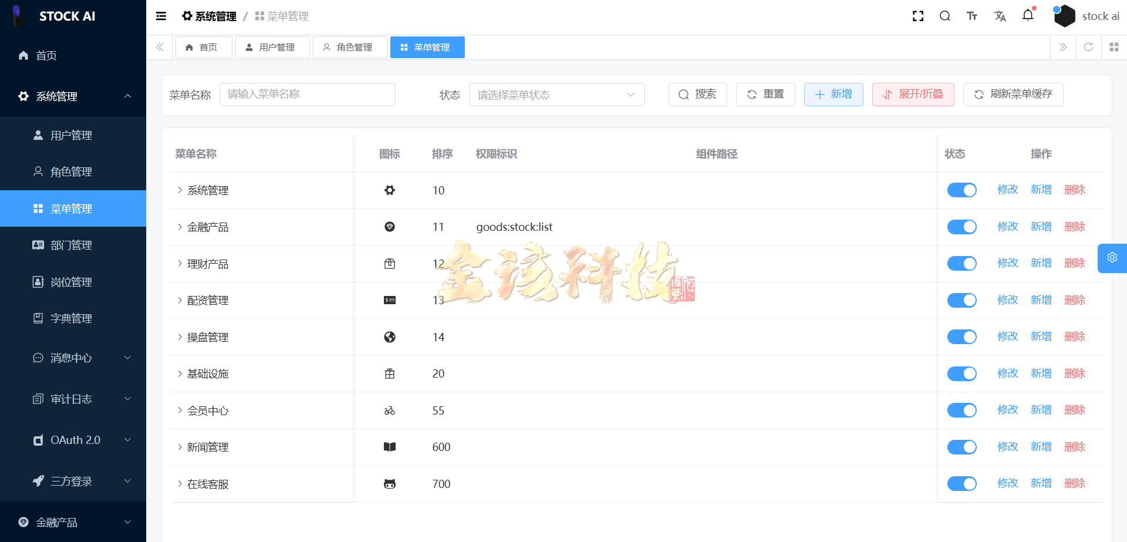This screenshot has height=542, width=1127.
Task: Open the global search magnifier
Action: [945, 16]
